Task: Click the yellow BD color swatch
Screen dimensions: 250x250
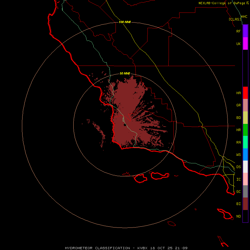Action: click(245, 118)
